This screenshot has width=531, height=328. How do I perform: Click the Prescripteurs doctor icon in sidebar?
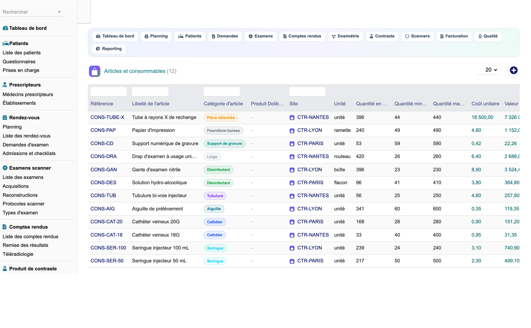point(5,85)
